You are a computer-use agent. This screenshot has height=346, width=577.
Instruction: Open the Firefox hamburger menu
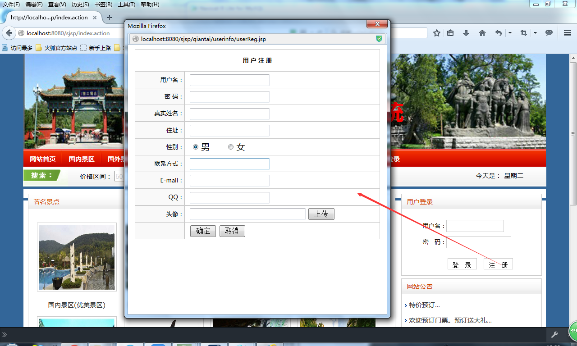click(x=568, y=33)
